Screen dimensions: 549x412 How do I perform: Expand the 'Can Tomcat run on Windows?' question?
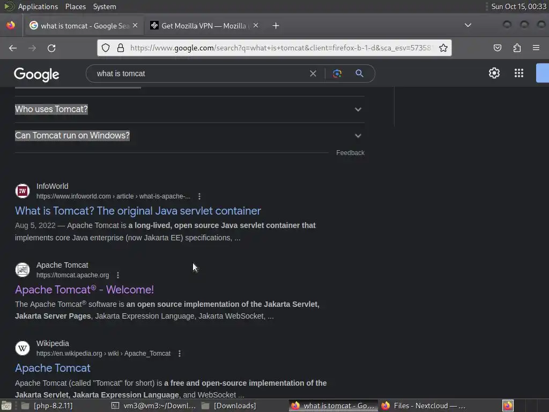tap(189, 136)
